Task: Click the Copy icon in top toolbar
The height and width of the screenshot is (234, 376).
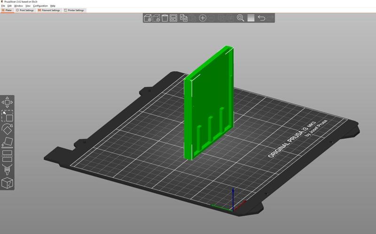Action: tap(184, 18)
